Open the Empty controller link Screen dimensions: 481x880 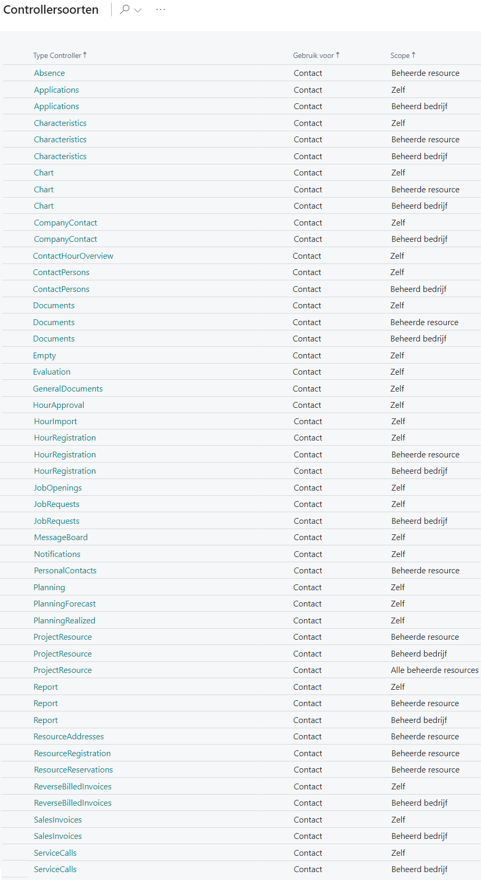pyautogui.click(x=44, y=356)
